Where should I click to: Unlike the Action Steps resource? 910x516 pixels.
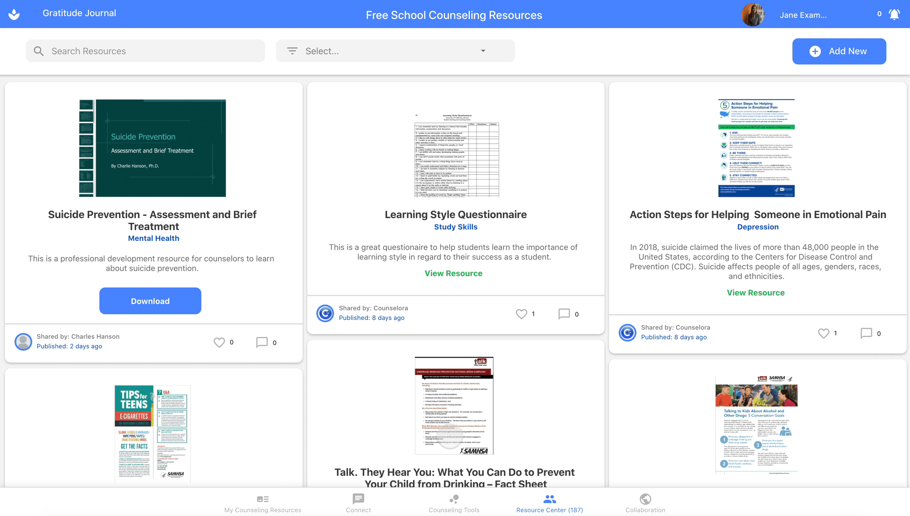point(823,333)
